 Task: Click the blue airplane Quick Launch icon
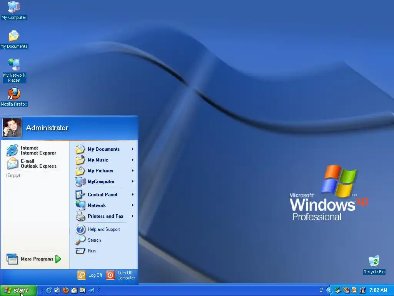pyautogui.click(x=92, y=290)
